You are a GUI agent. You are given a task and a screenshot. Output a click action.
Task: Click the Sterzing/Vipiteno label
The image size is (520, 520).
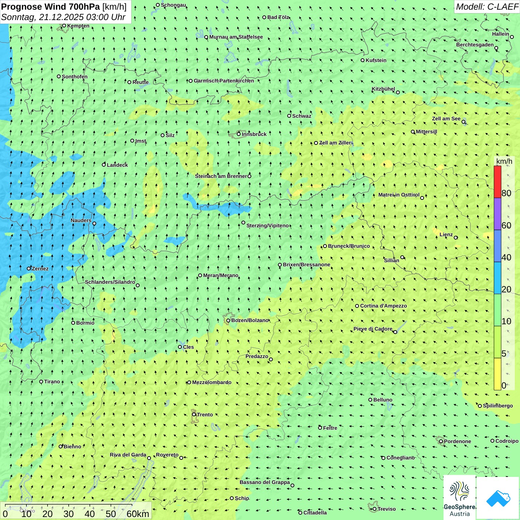pyautogui.click(x=267, y=225)
